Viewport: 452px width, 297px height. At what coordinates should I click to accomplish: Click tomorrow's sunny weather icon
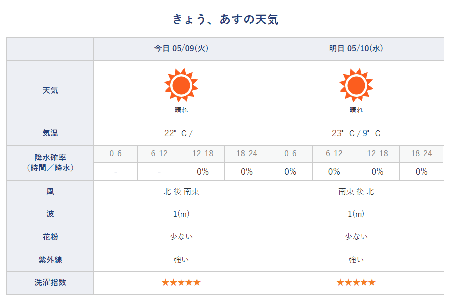pyautogui.click(x=356, y=86)
